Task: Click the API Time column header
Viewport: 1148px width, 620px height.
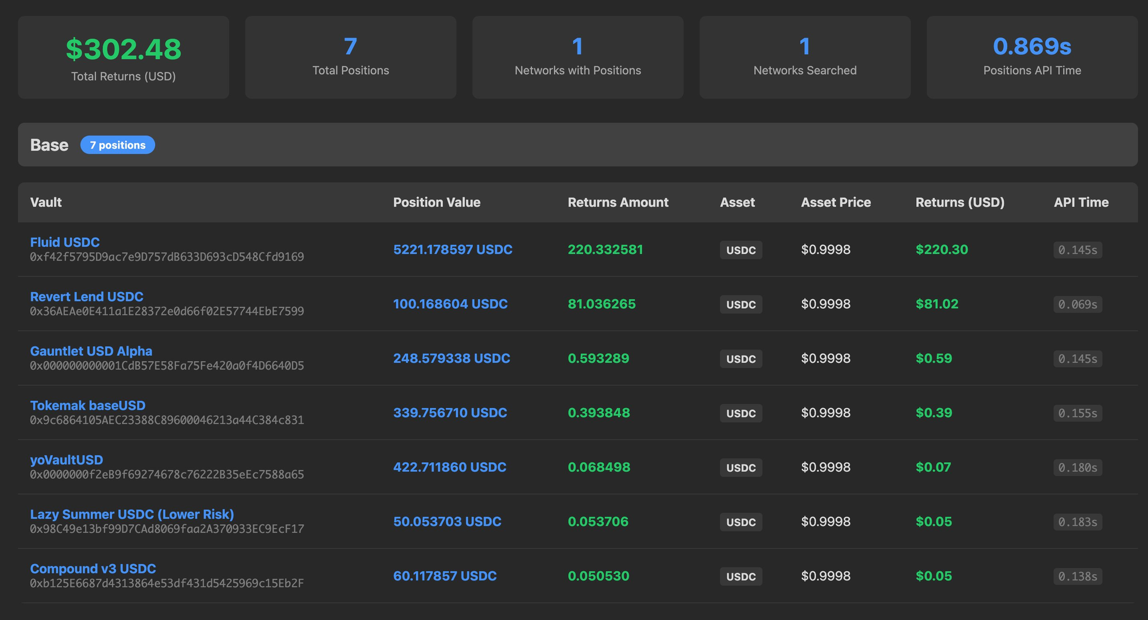Action: click(1081, 203)
